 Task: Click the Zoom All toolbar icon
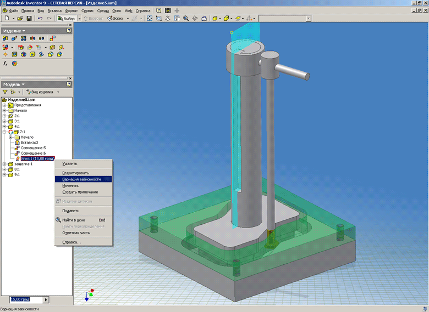150,18
